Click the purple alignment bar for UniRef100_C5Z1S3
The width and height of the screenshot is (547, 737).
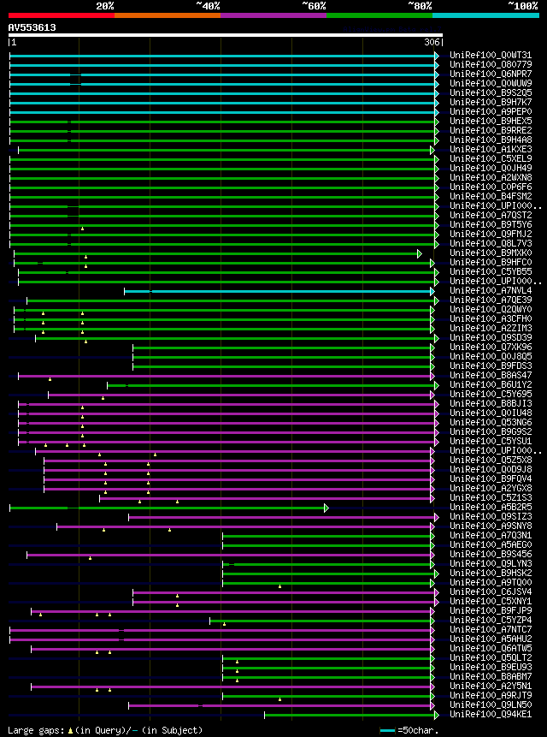(265, 498)
